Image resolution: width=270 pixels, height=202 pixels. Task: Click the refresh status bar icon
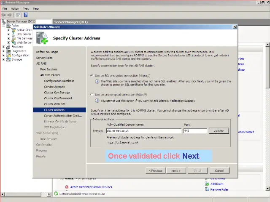click(x=56, y=194)
